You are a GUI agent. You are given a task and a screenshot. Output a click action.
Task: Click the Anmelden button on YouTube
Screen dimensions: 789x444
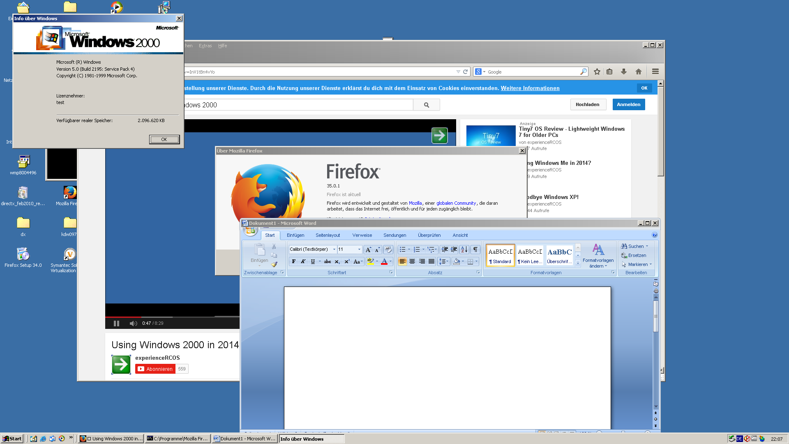point(628,104)
